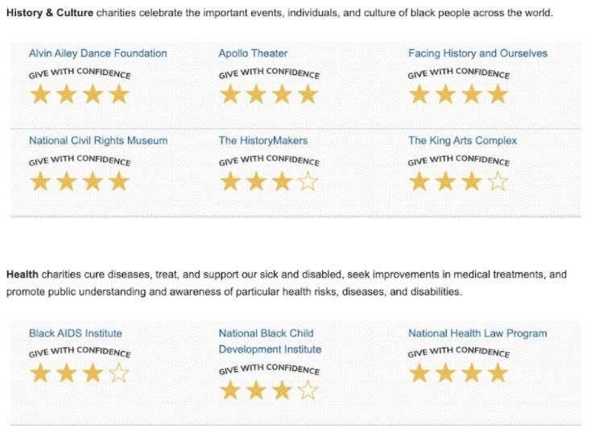Click fourth star under National Health Law Program
This screenshot has height=426, width=591.
point(498,373)
